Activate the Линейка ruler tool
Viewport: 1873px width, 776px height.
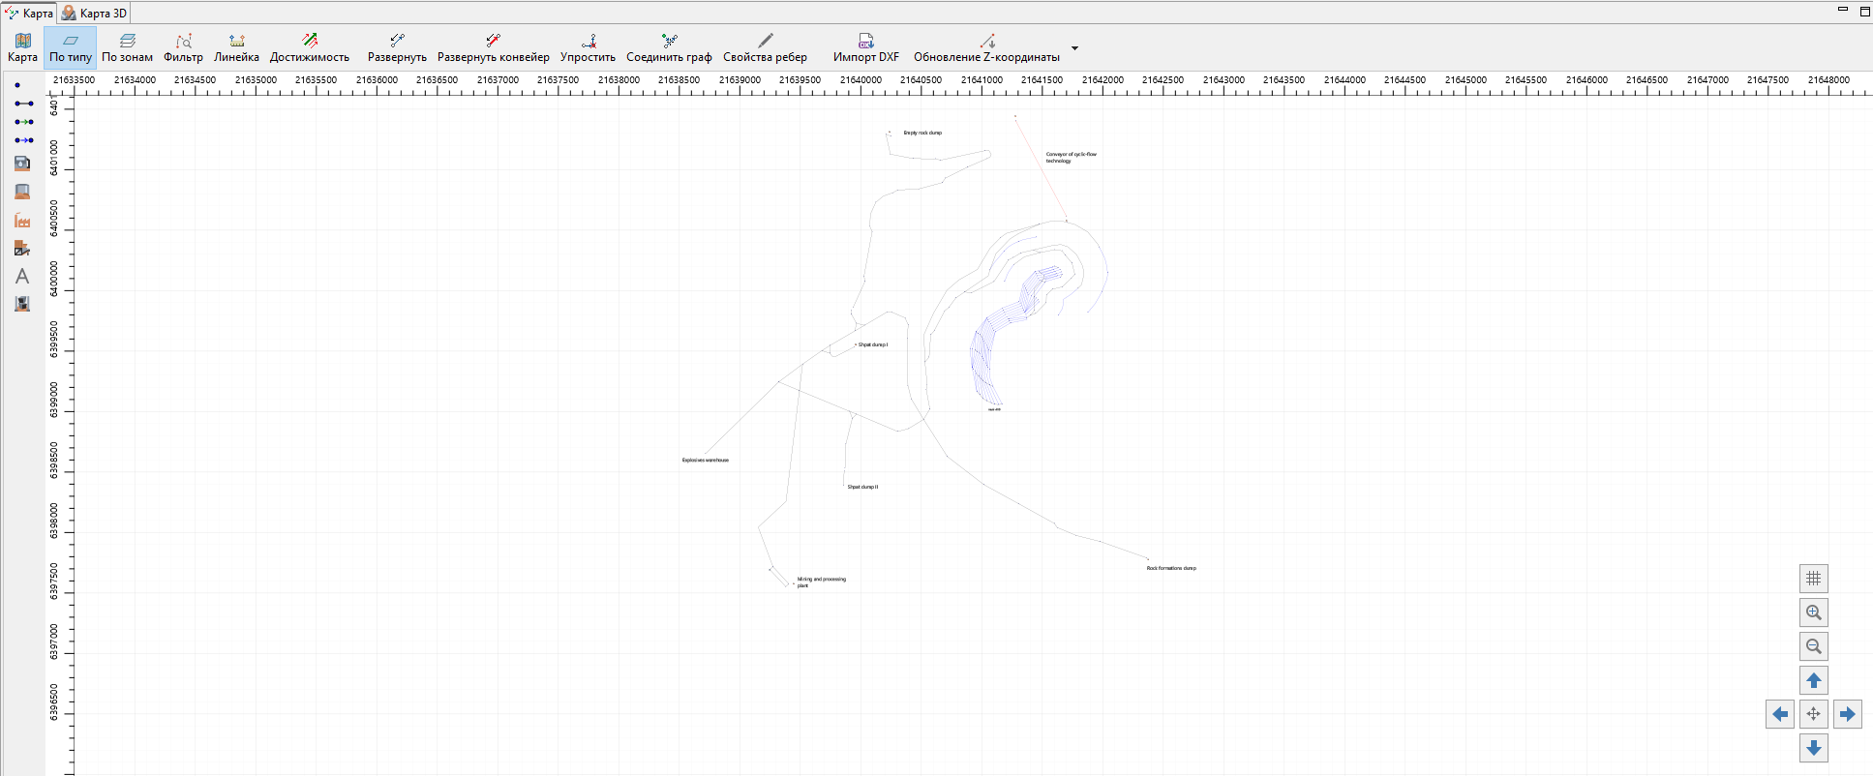236,47
